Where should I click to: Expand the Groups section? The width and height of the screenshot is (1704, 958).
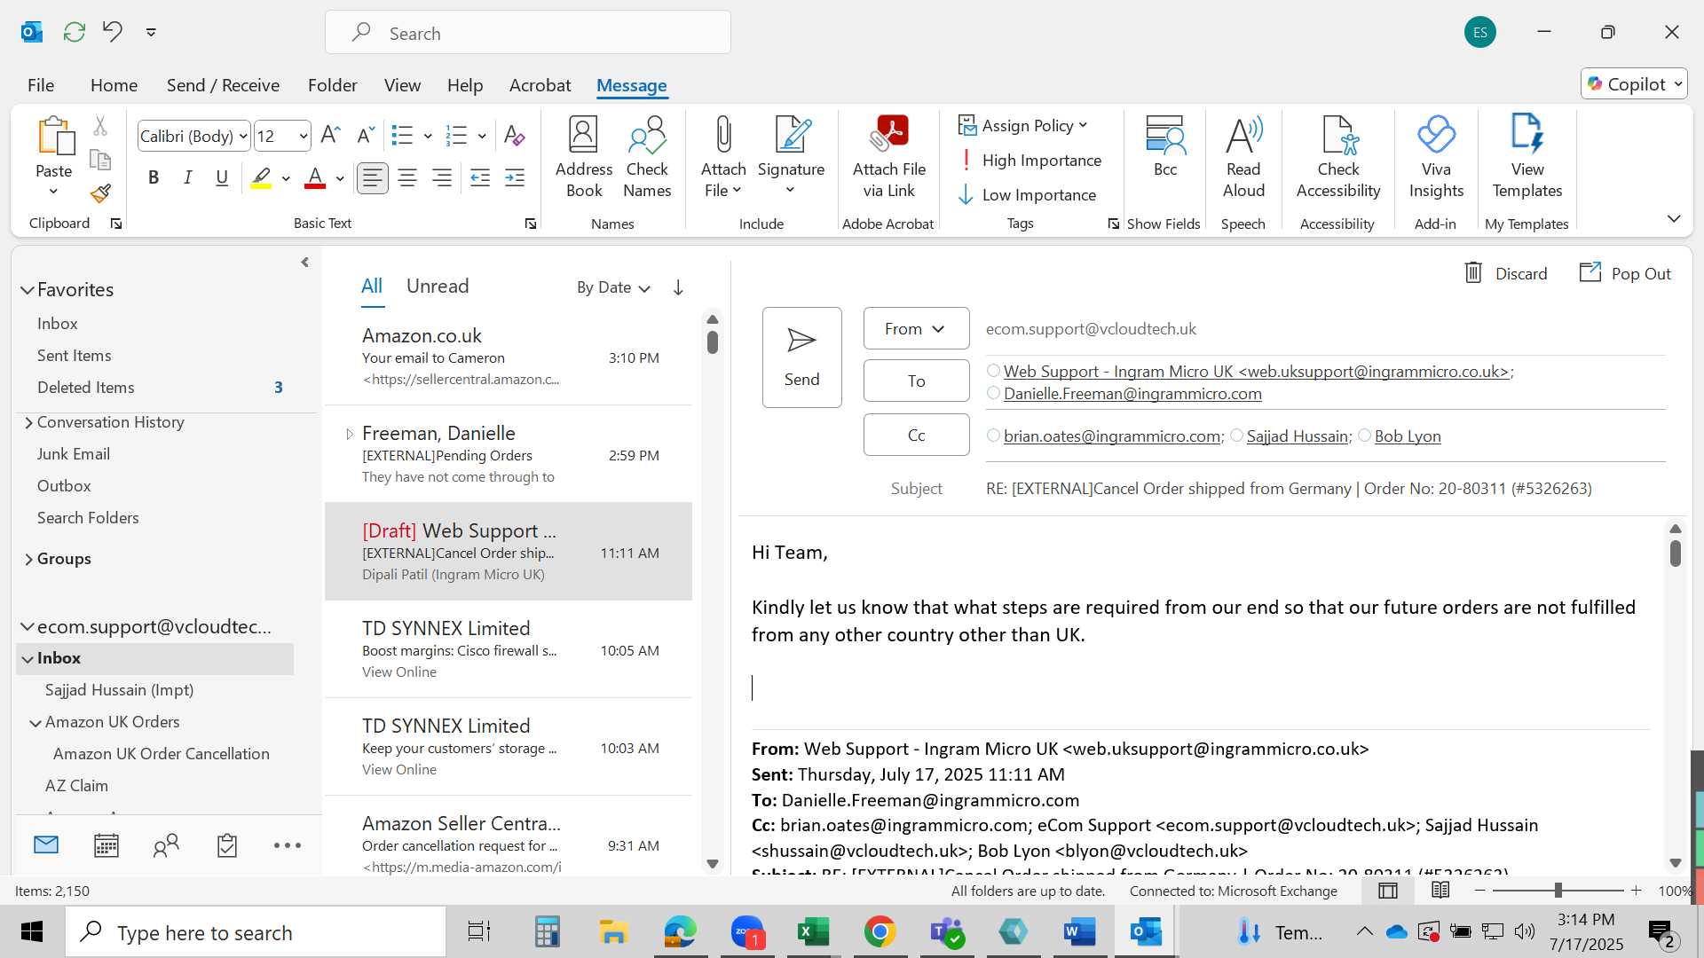pyautogui.click(x=28, y=559)
